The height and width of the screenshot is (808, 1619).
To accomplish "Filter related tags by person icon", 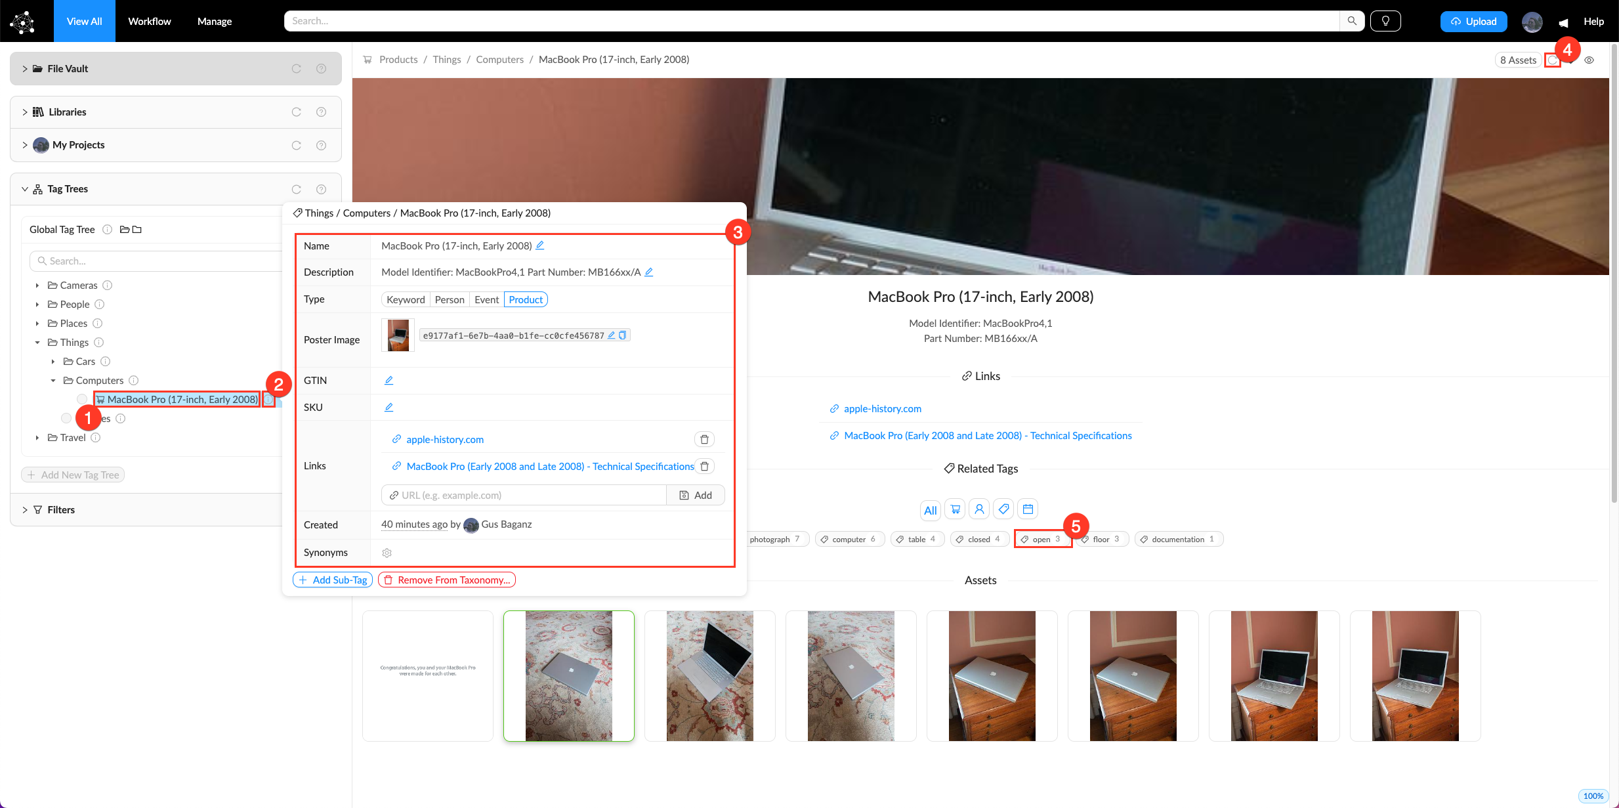I will (x=979, y=509).
